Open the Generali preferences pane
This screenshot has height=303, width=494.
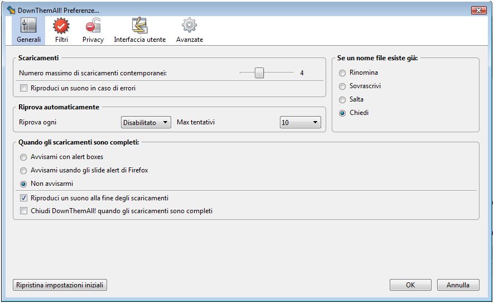pyautogui.click(x=28, y=30)
